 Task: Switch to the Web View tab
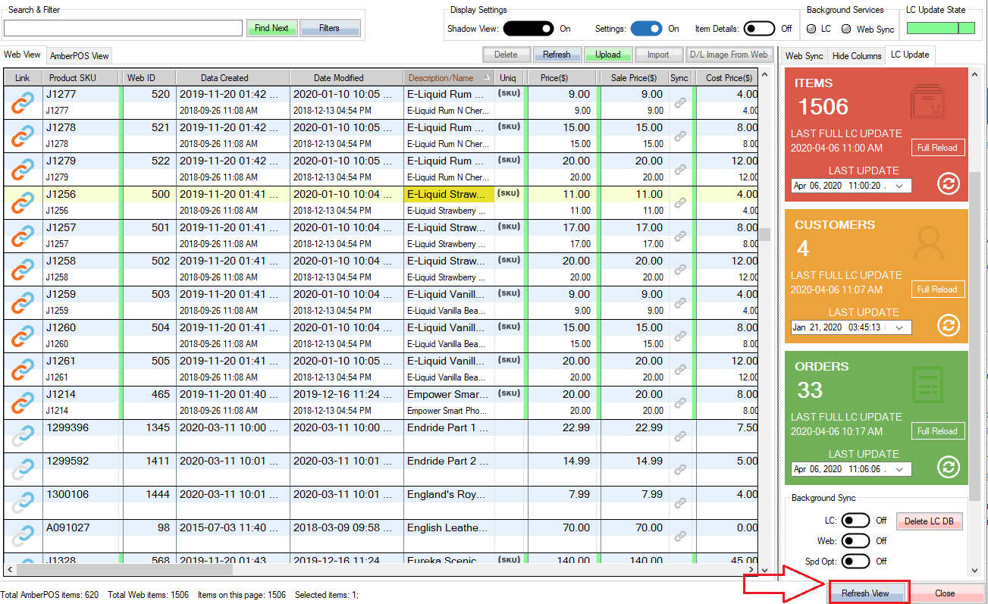coord(23,55)
